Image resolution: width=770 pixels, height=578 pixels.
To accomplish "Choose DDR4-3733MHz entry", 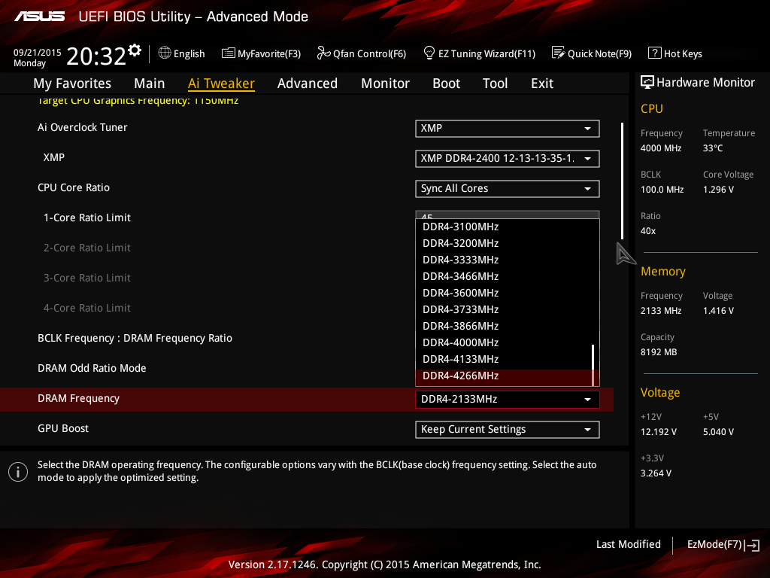I will (504, 309).
